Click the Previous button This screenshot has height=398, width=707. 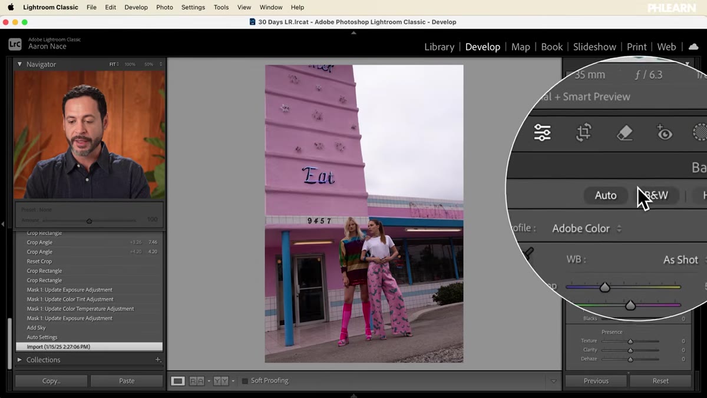[x=596, y=381]
